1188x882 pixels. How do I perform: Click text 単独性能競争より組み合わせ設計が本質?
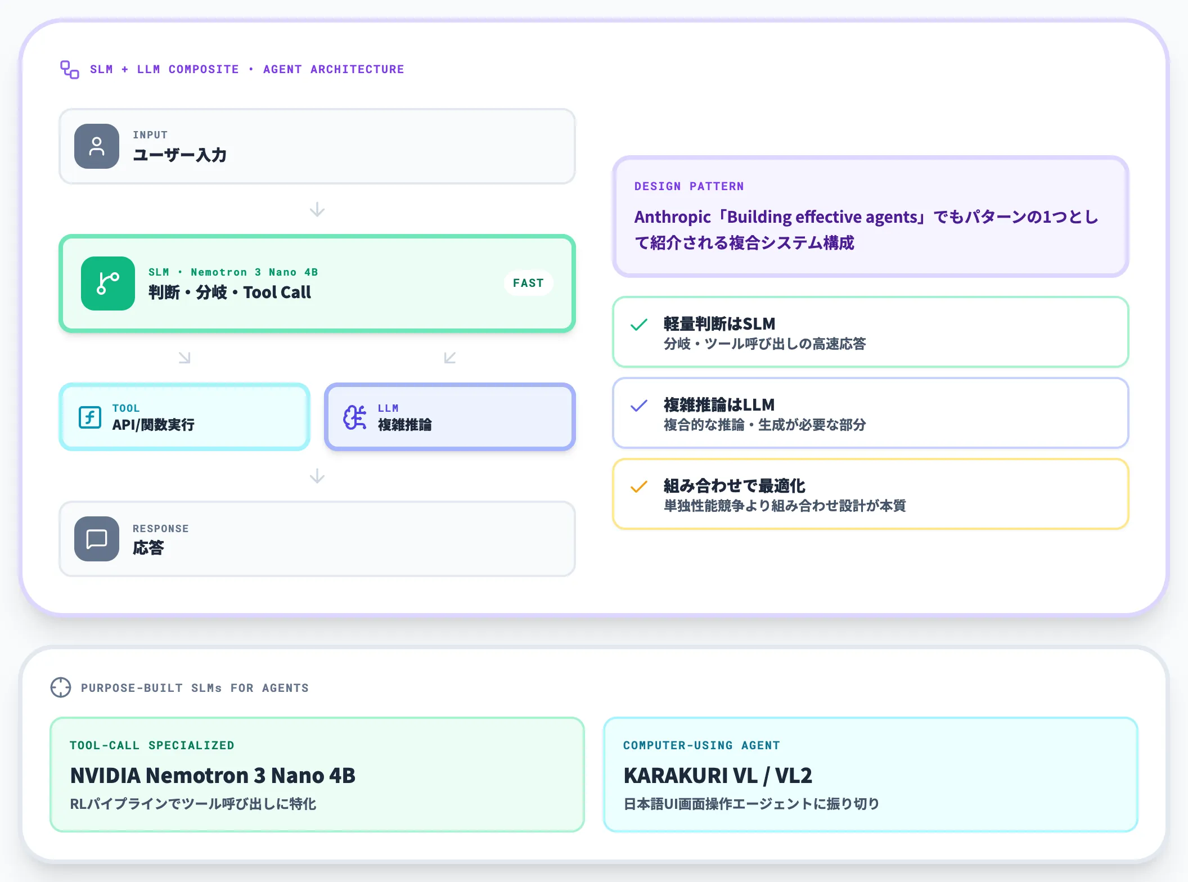785,506
